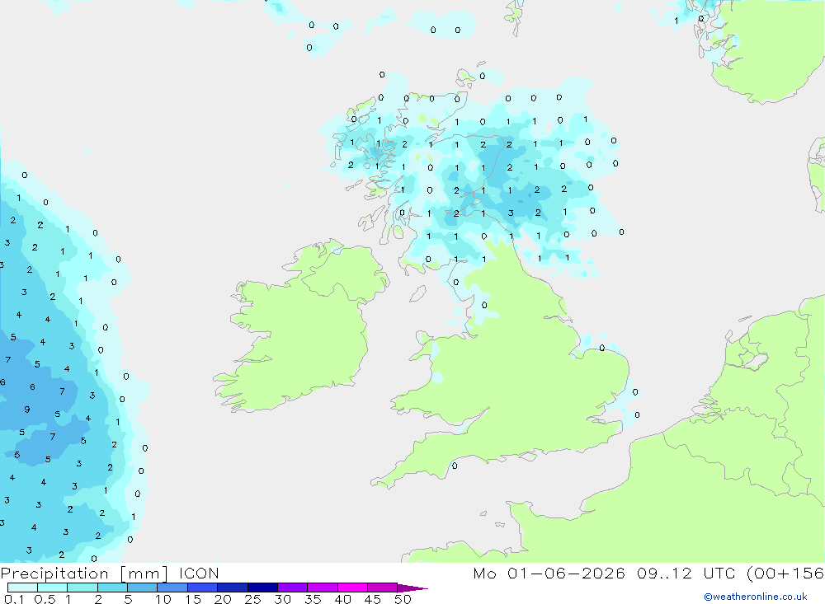Image resolution: width=825 pixels, height=604 pixels.
Task: Select the 0.5–1 mm legend color box
Action: click(x=53, y=588)
